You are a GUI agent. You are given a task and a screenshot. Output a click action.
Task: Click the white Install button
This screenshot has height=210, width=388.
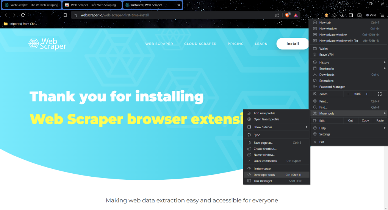pos(293,44)
